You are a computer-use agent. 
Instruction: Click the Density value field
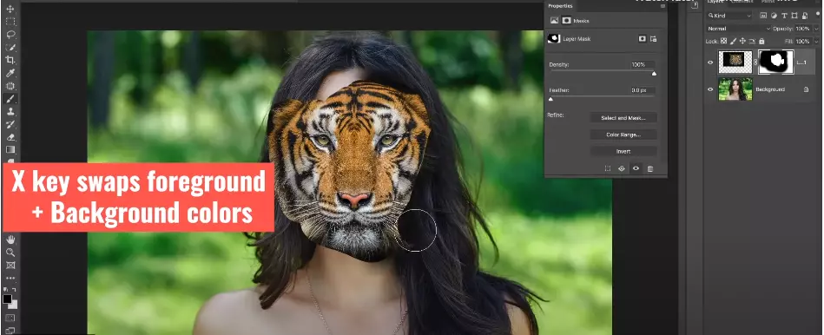(643, 64)
